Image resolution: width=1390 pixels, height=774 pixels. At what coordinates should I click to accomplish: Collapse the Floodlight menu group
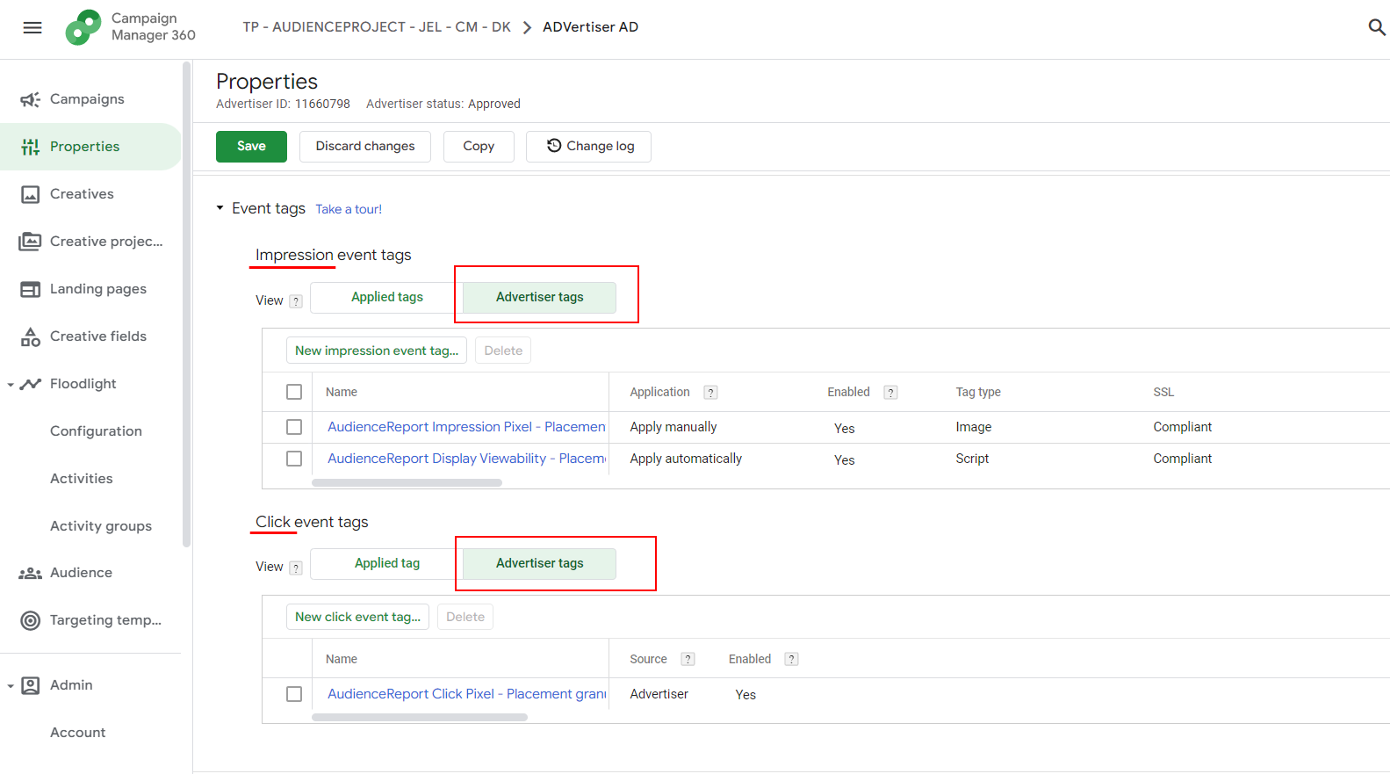pyautogui.click(x=11, y=385)
